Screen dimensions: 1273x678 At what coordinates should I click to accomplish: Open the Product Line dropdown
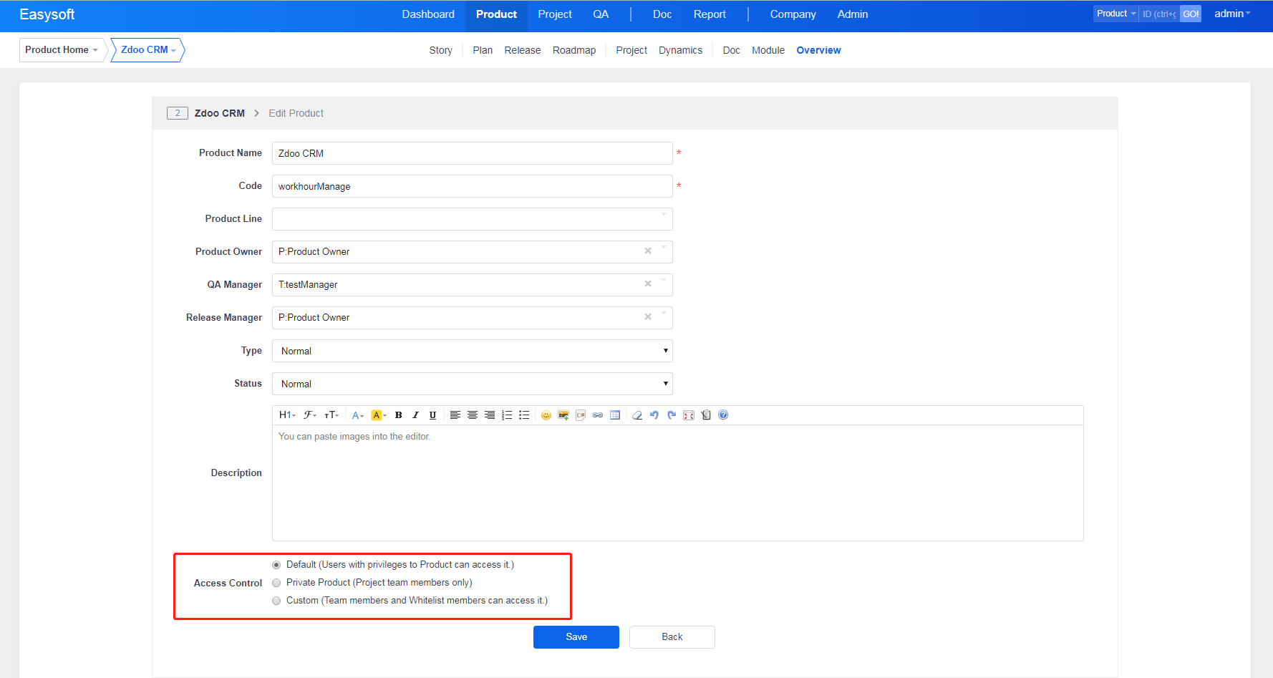[x=472, y=219]
